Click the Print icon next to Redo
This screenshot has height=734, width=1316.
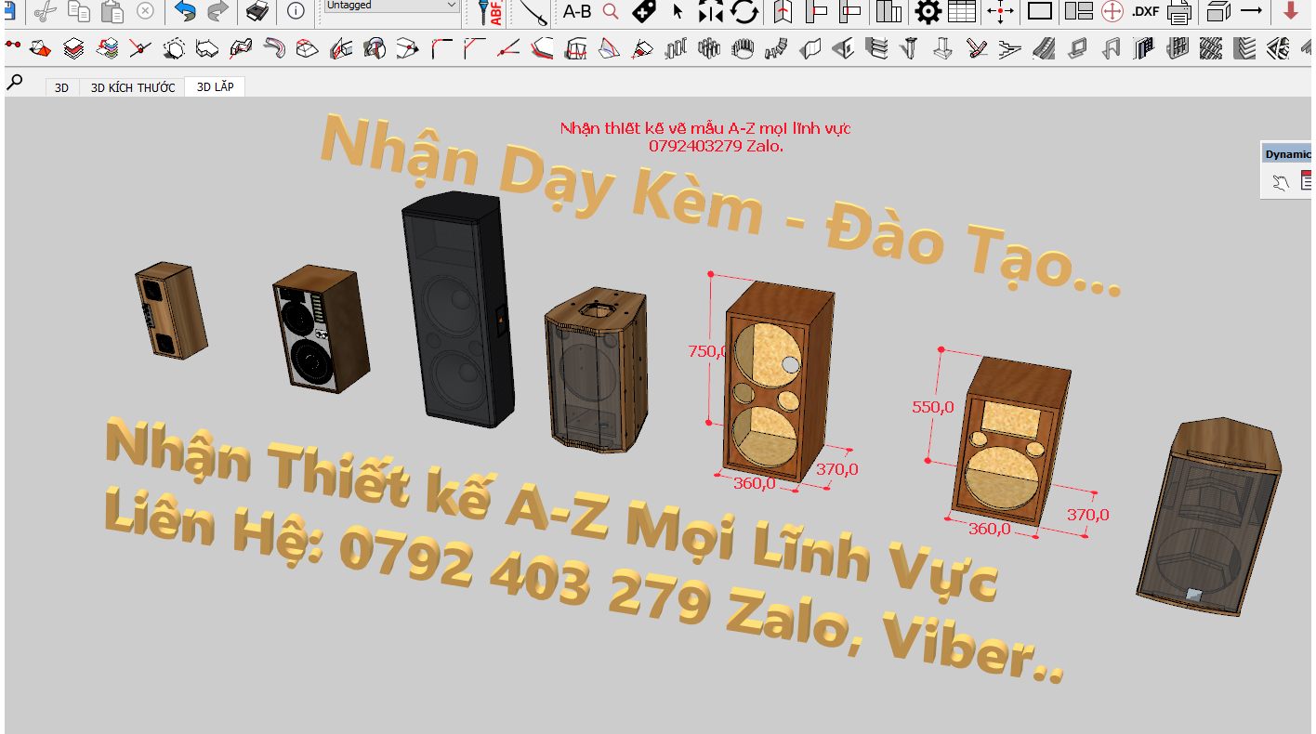(257, 11)
